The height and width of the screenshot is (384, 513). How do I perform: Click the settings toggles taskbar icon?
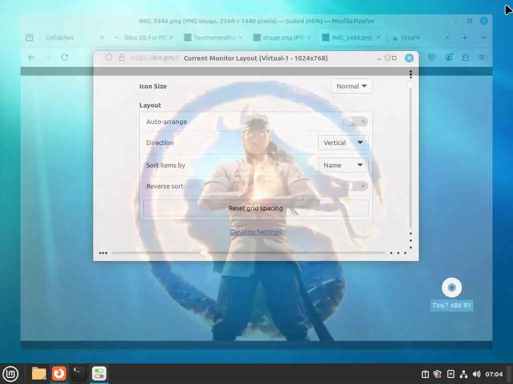click(99, 373)
